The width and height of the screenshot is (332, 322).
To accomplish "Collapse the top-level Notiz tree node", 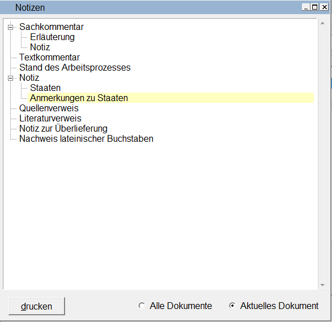I will [10, 78].
